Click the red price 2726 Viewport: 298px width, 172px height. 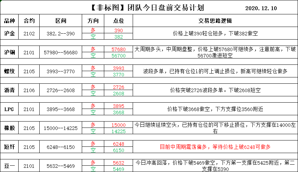point(119,87)
